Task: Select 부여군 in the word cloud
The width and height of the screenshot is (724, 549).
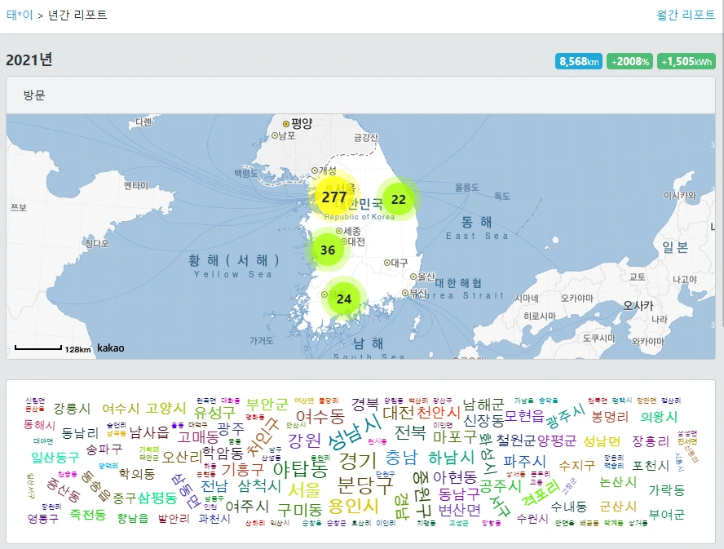Action: pyautogui.click(x=666, y=515)
